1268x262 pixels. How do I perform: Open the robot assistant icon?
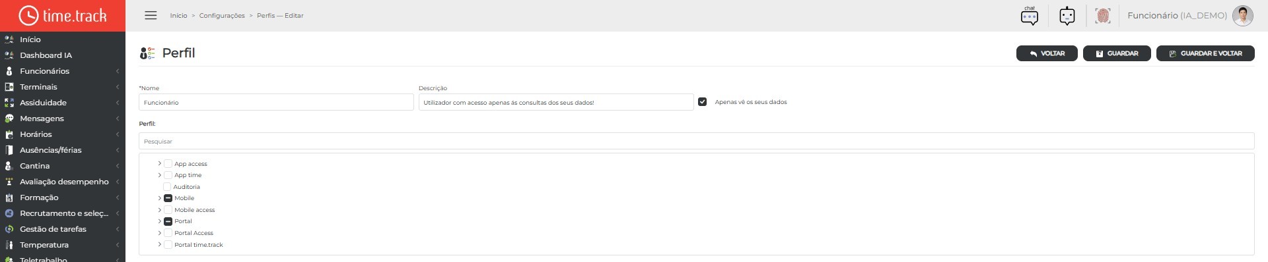[x=1067, y=15]
